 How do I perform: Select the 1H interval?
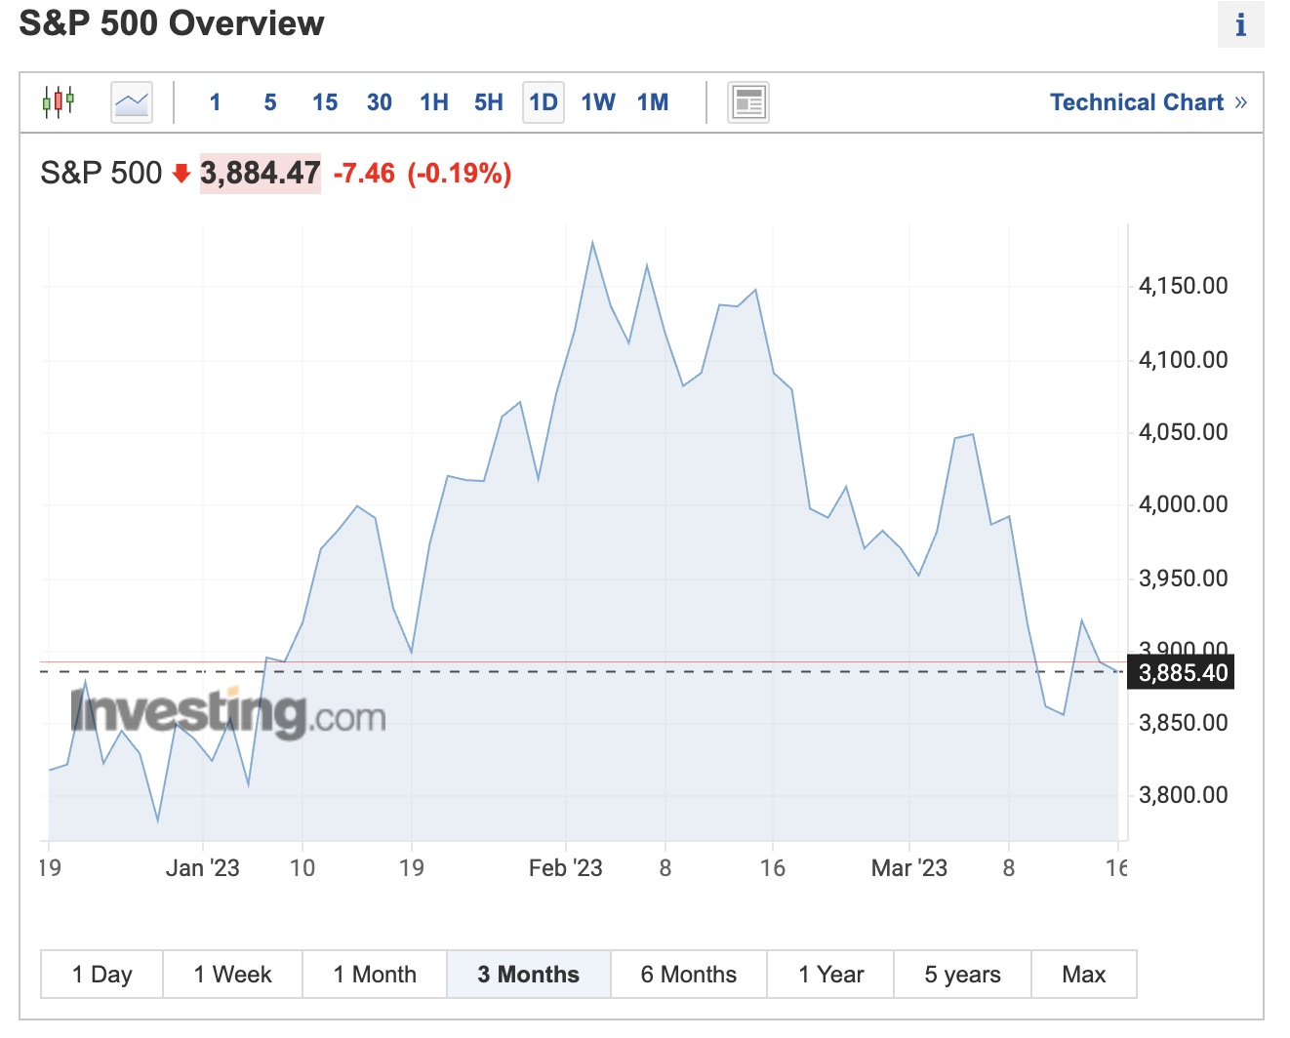434,102
